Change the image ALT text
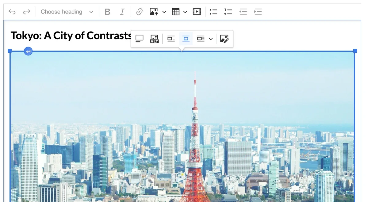Image resolution: width=368 pixels, height=202 pixels. click(x=154, y=39)
